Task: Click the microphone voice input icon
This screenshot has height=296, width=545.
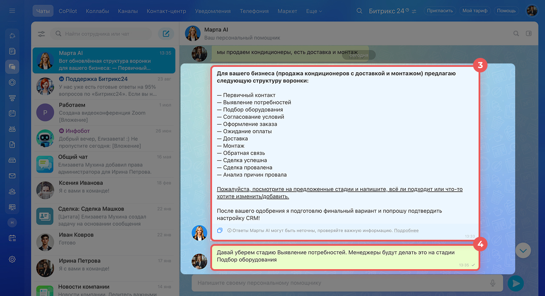Action: (493, 283)
